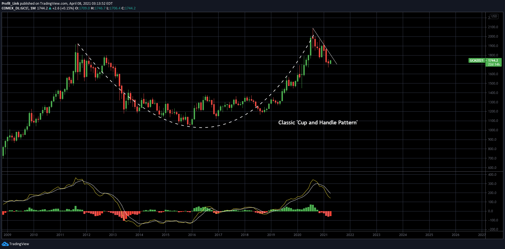Click the 2021 year on time axis

[324, 235]
